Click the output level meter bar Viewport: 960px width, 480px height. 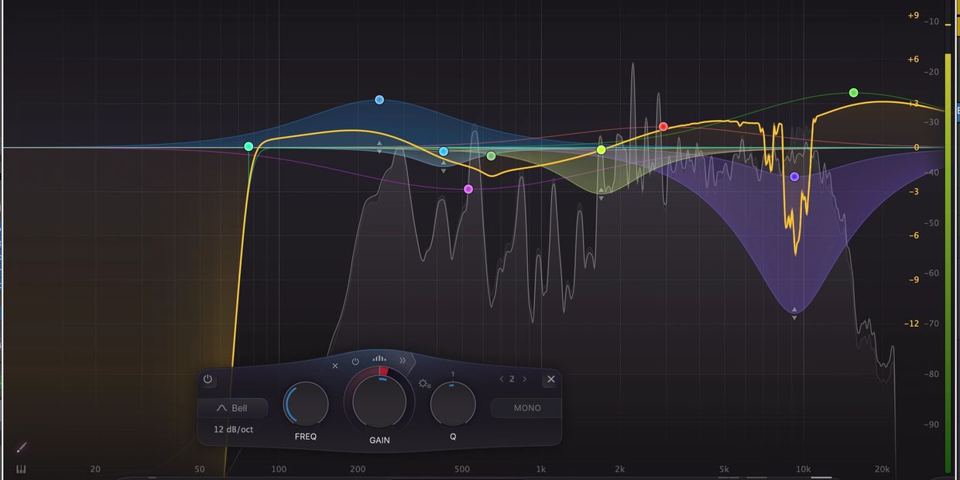(x=948, y=262)
